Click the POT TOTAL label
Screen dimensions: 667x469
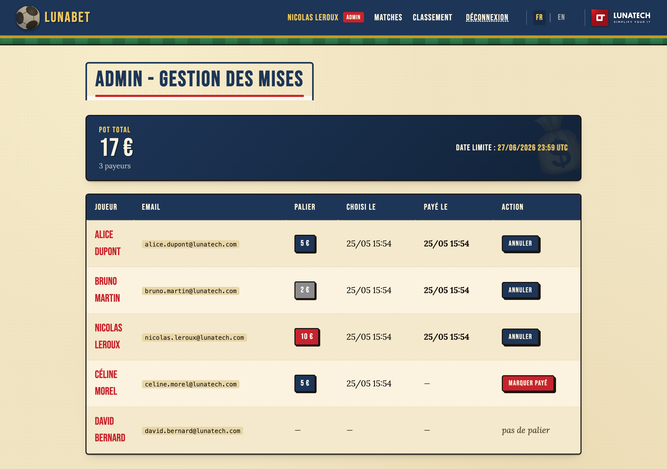(x=114, y=129)
